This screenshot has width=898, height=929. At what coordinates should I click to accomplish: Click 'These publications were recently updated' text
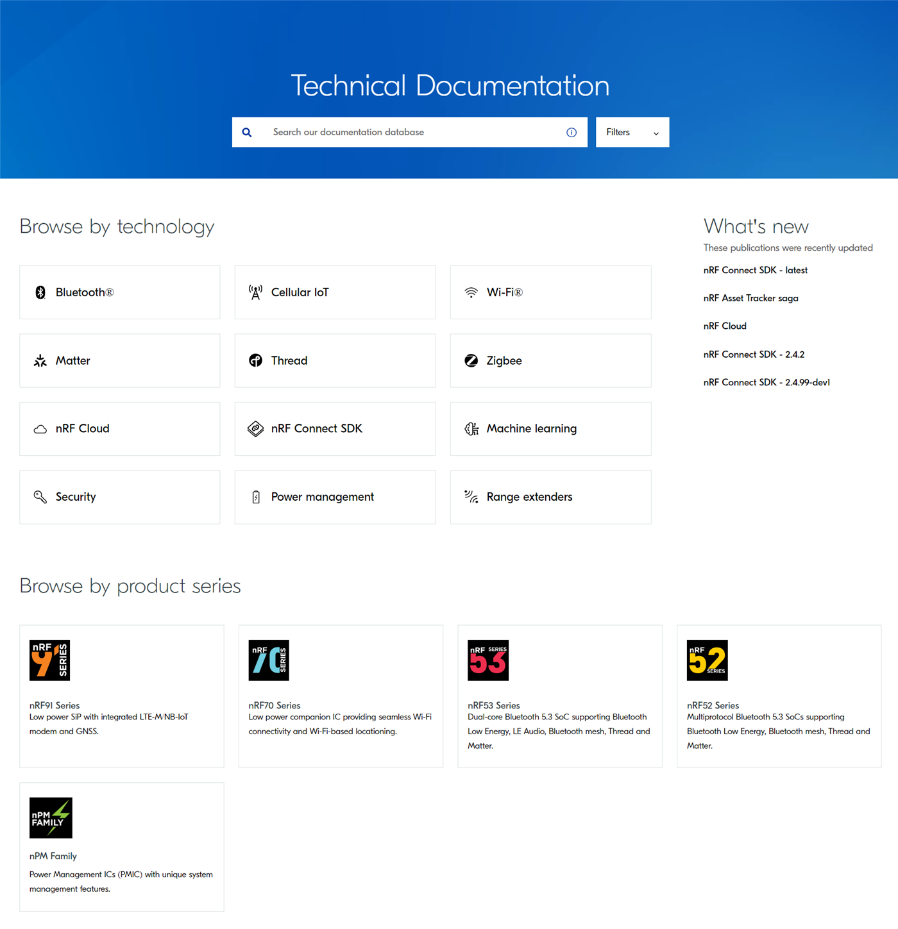point(788,248)
